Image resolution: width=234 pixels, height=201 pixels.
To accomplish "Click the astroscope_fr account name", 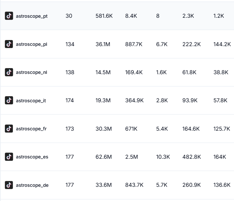I will click(x=31, y=129).
